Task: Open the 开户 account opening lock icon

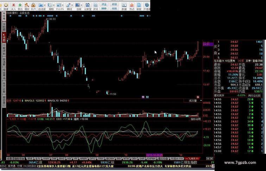Action: click(33, 6)
